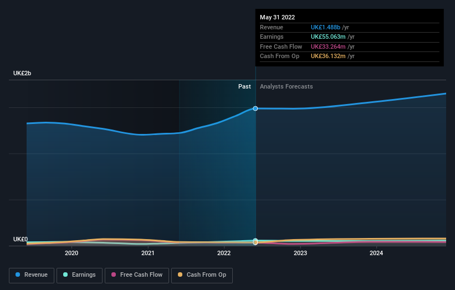
Task: Click the UK£36.132m cash from op value
Action: 328,56
